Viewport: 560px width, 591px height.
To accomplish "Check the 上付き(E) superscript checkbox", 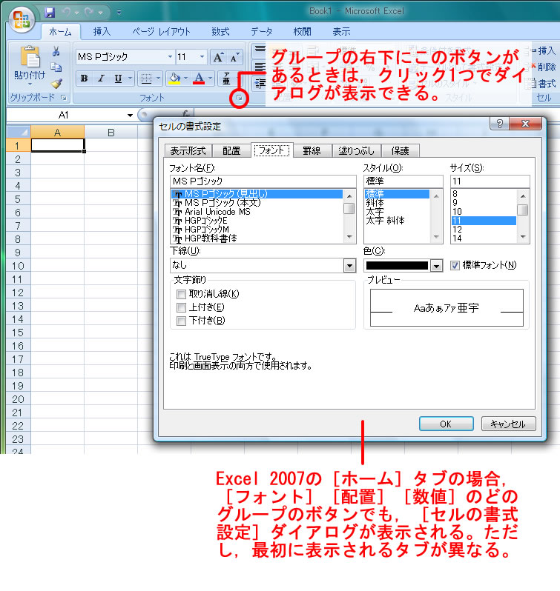I will [182, 307].
